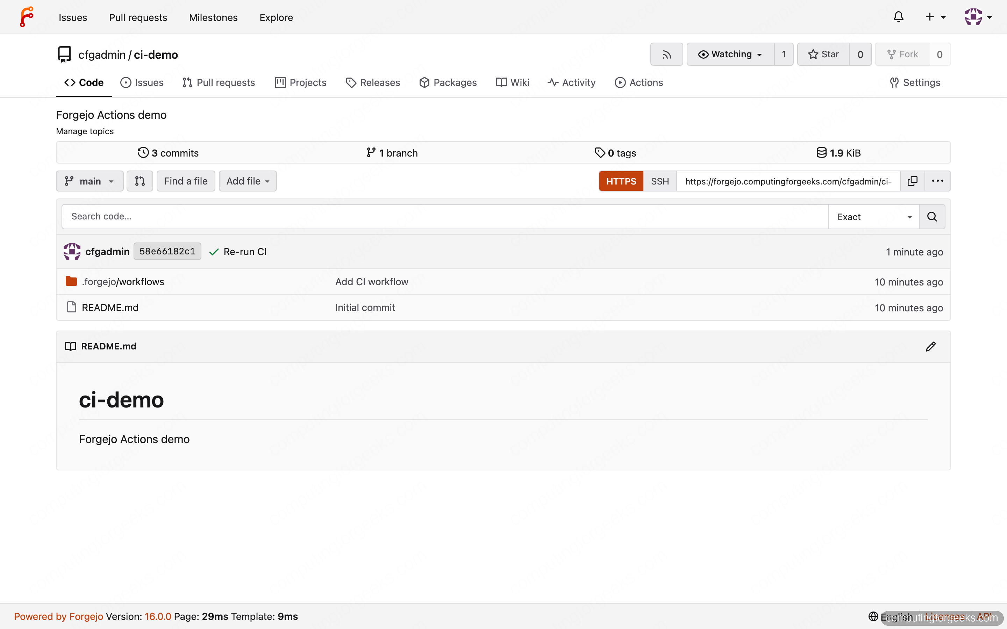Open the Projects tab
The width and height of the screenshot is (1007, 629).
tap(300, 83)
